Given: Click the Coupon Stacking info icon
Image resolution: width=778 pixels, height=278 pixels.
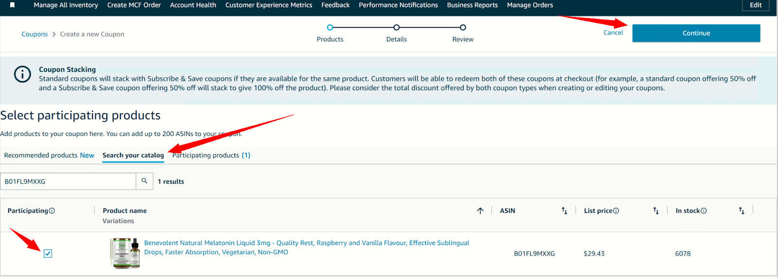Looking at the screenshot, I should (22, 74).
